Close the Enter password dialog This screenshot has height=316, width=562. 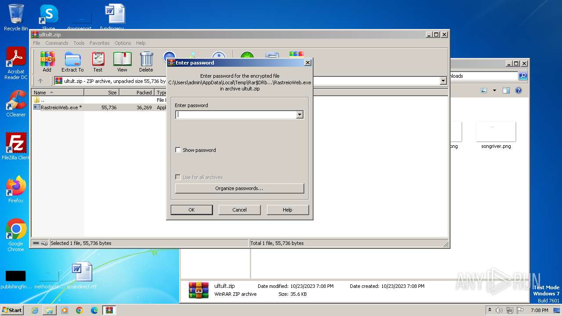click(x=308, y=63)
